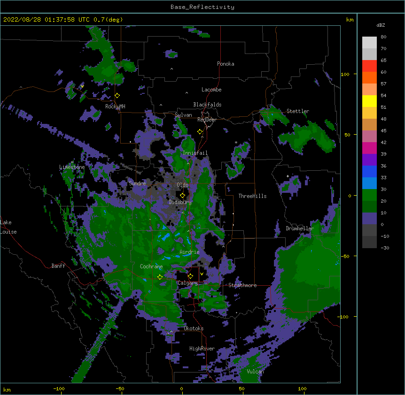Click the red 65 dBZ legend swatch
The image size is (405, 395).
tap(369, 66)
